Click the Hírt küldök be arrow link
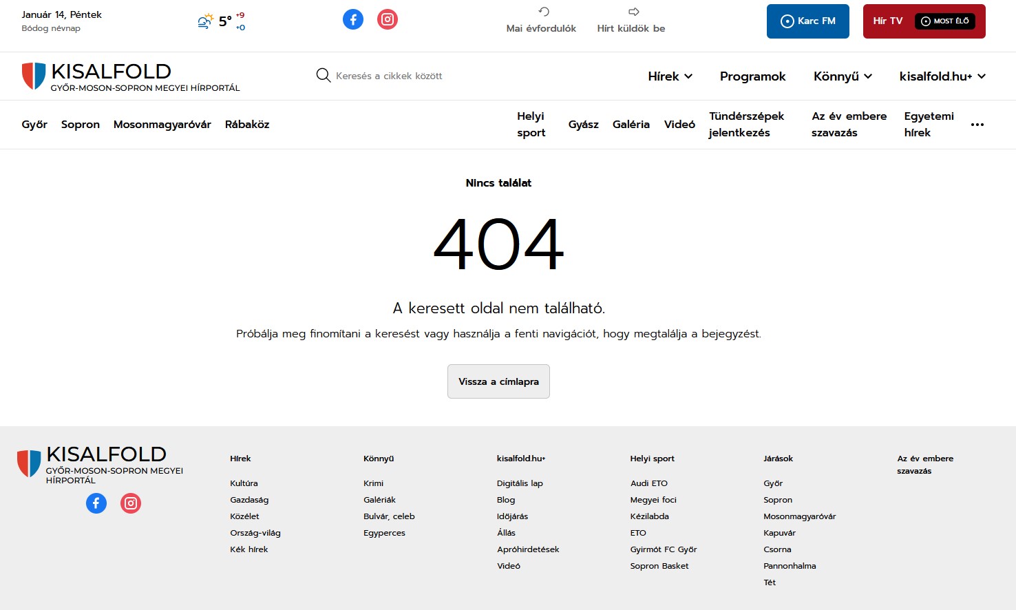This screenshot has width=1016, height=610. point(631,20)
